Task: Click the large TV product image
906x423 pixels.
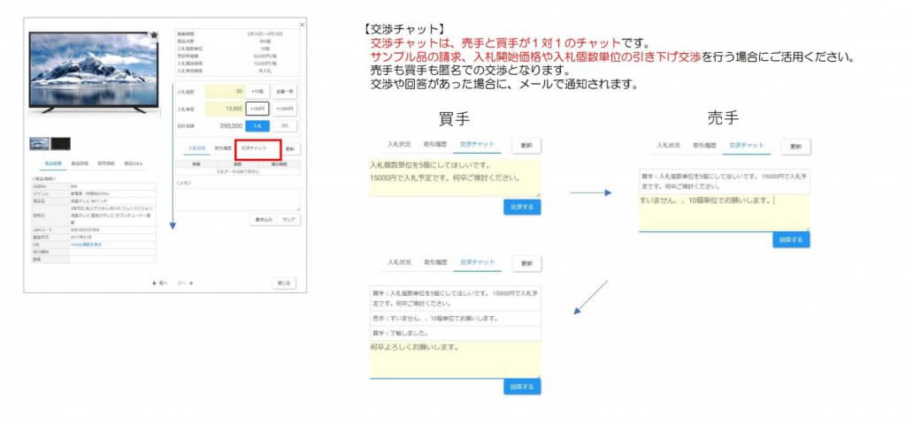Action: pos(92,72)
